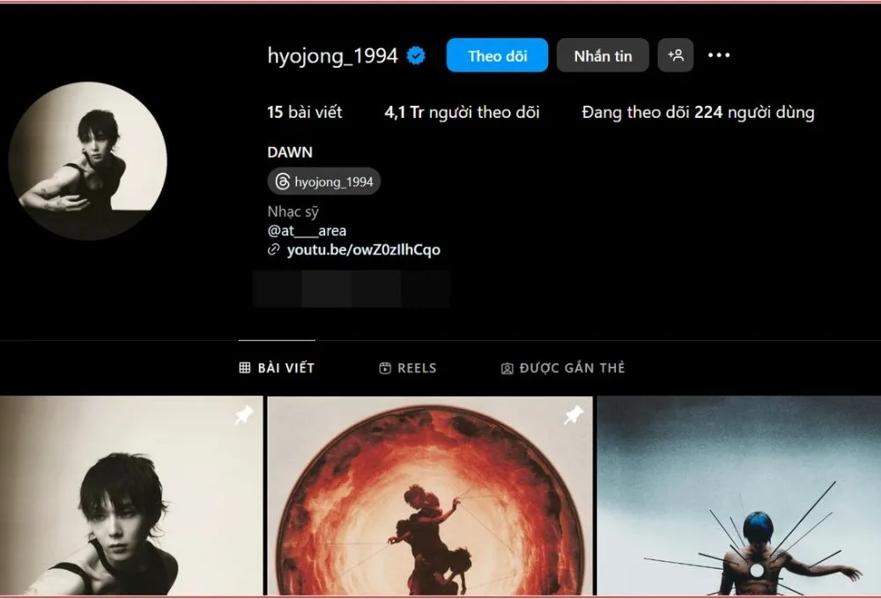Screen dimensions: 881x599
Task: Open the hyojong_1994 Threads badge
Action: click(324, 181)
